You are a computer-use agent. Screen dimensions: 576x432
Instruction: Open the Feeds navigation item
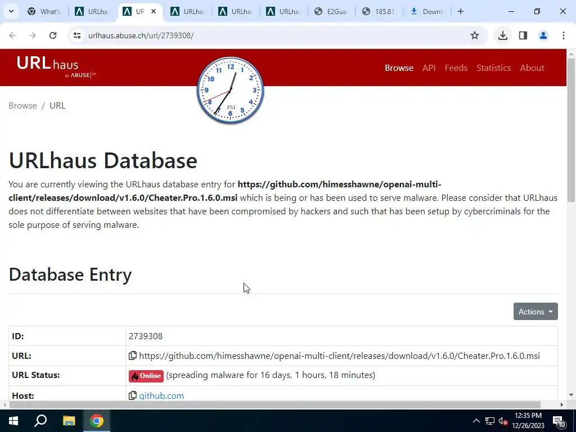tap(456, 68)
